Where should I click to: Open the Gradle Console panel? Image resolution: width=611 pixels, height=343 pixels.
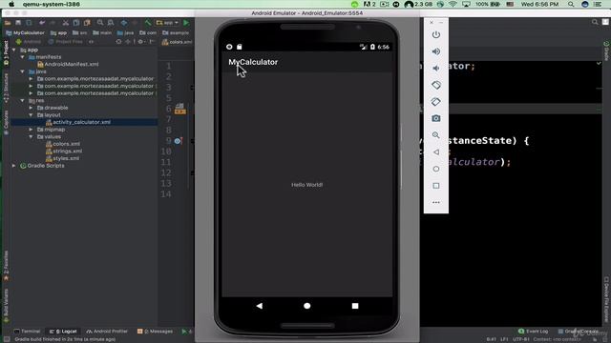[x=578, y=332]
